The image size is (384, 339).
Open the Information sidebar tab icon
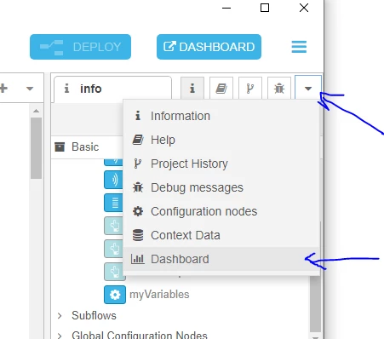coord(192,89)
